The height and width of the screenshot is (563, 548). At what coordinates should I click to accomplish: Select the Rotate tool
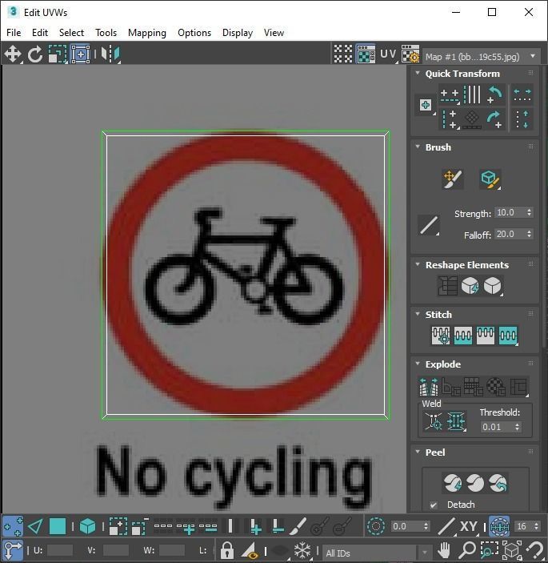[35, 54]
